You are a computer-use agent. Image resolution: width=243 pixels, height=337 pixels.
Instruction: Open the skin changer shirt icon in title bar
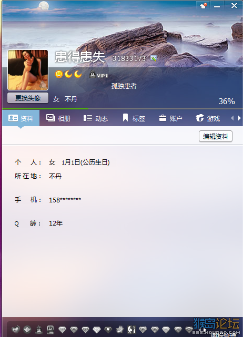[x=203, y=6]
